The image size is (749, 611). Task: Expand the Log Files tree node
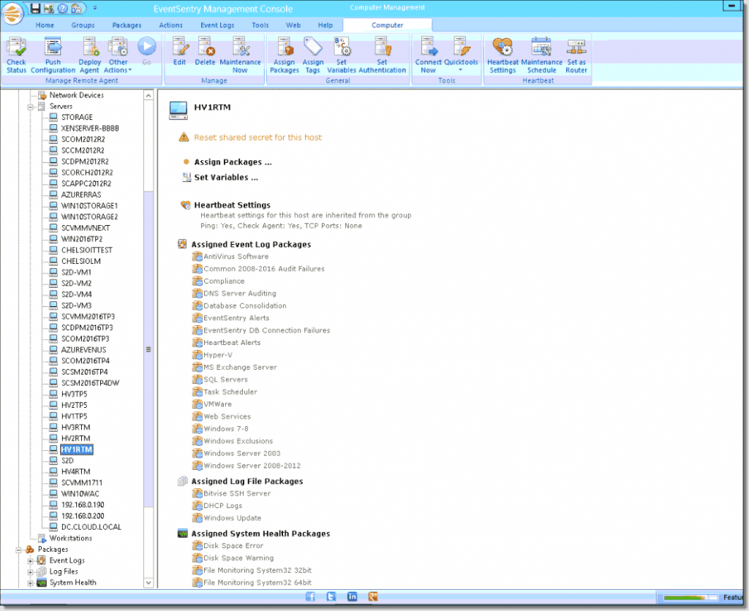click(31, 572)
